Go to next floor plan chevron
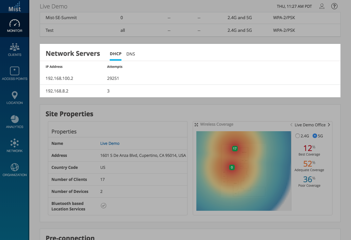 click(x=329, y=125)
